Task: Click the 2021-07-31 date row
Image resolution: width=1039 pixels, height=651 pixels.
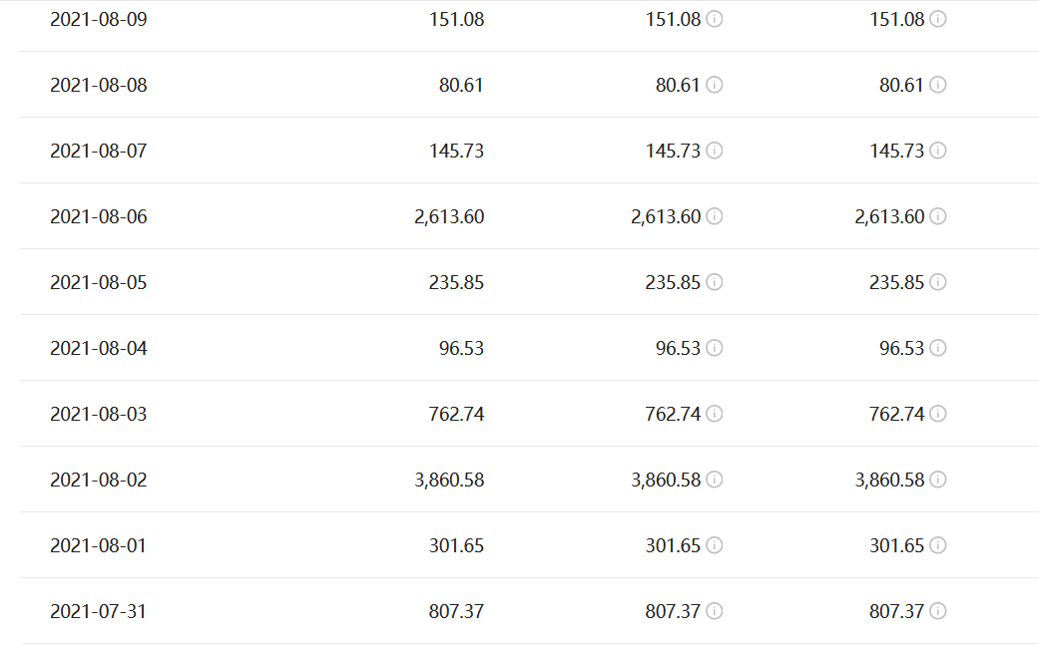Action: pyautogui.click(x=529, y=611)
